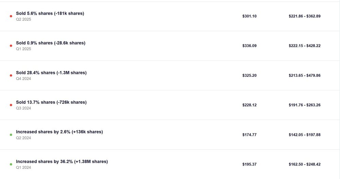Select the $336.09 price value
This screenshot has height=179, width=340.
[250, 46]
